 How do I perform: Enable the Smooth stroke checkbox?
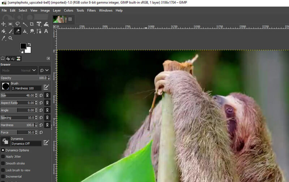(3, 163)
